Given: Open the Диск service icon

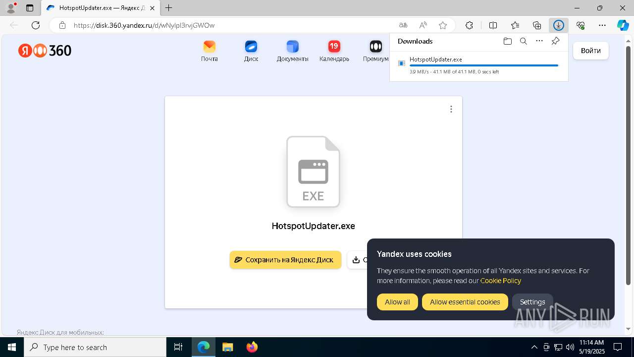Looking at the screenshot, I should coord(251,51).
